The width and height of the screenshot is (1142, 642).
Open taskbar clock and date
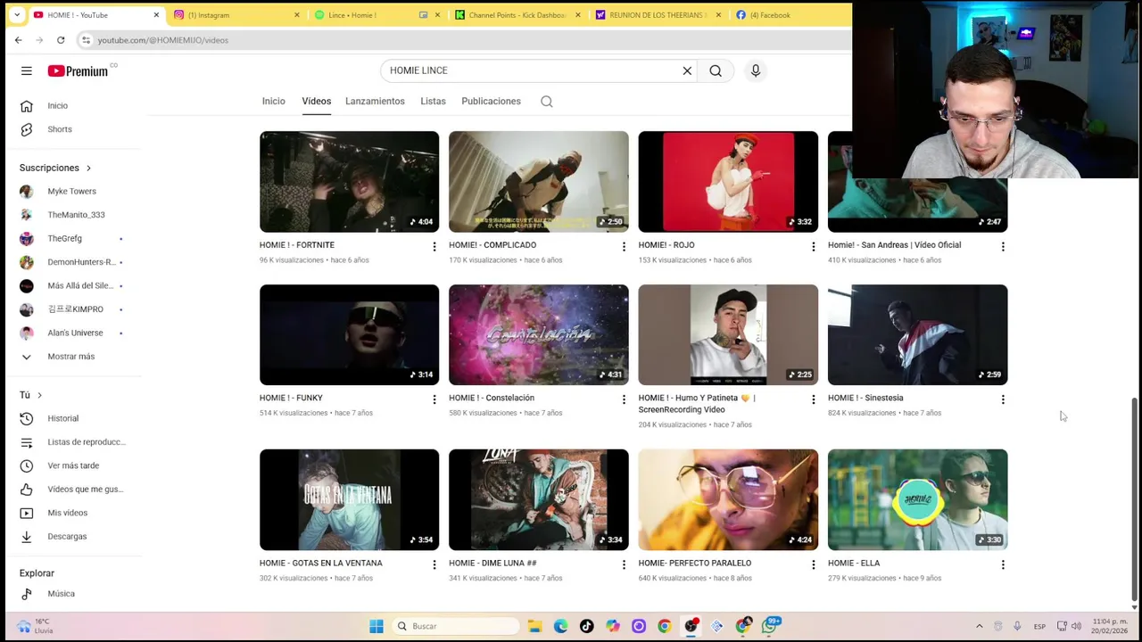[1107, 626]
